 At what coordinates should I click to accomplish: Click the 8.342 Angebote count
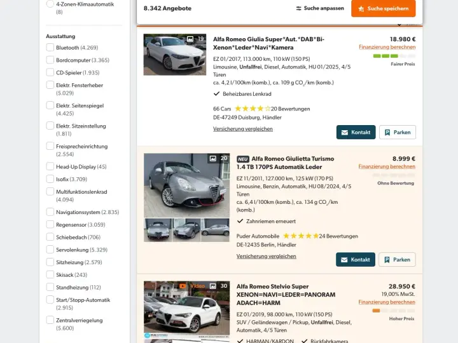[x=167, y=8]
